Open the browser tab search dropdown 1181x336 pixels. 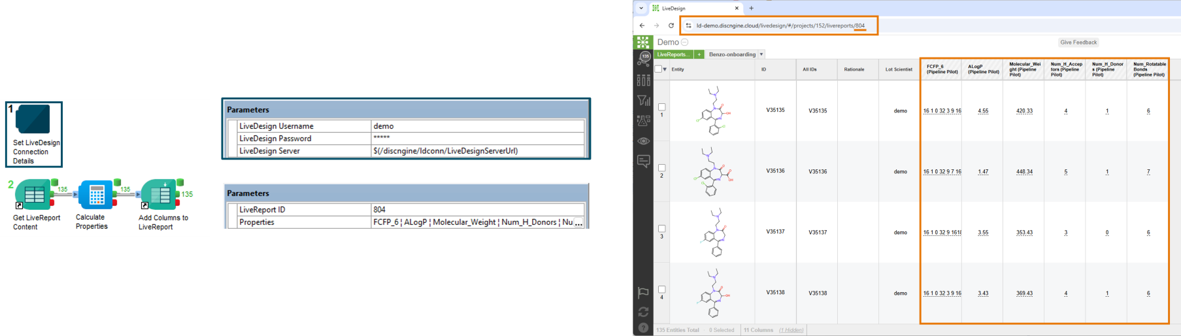(641, 8)
